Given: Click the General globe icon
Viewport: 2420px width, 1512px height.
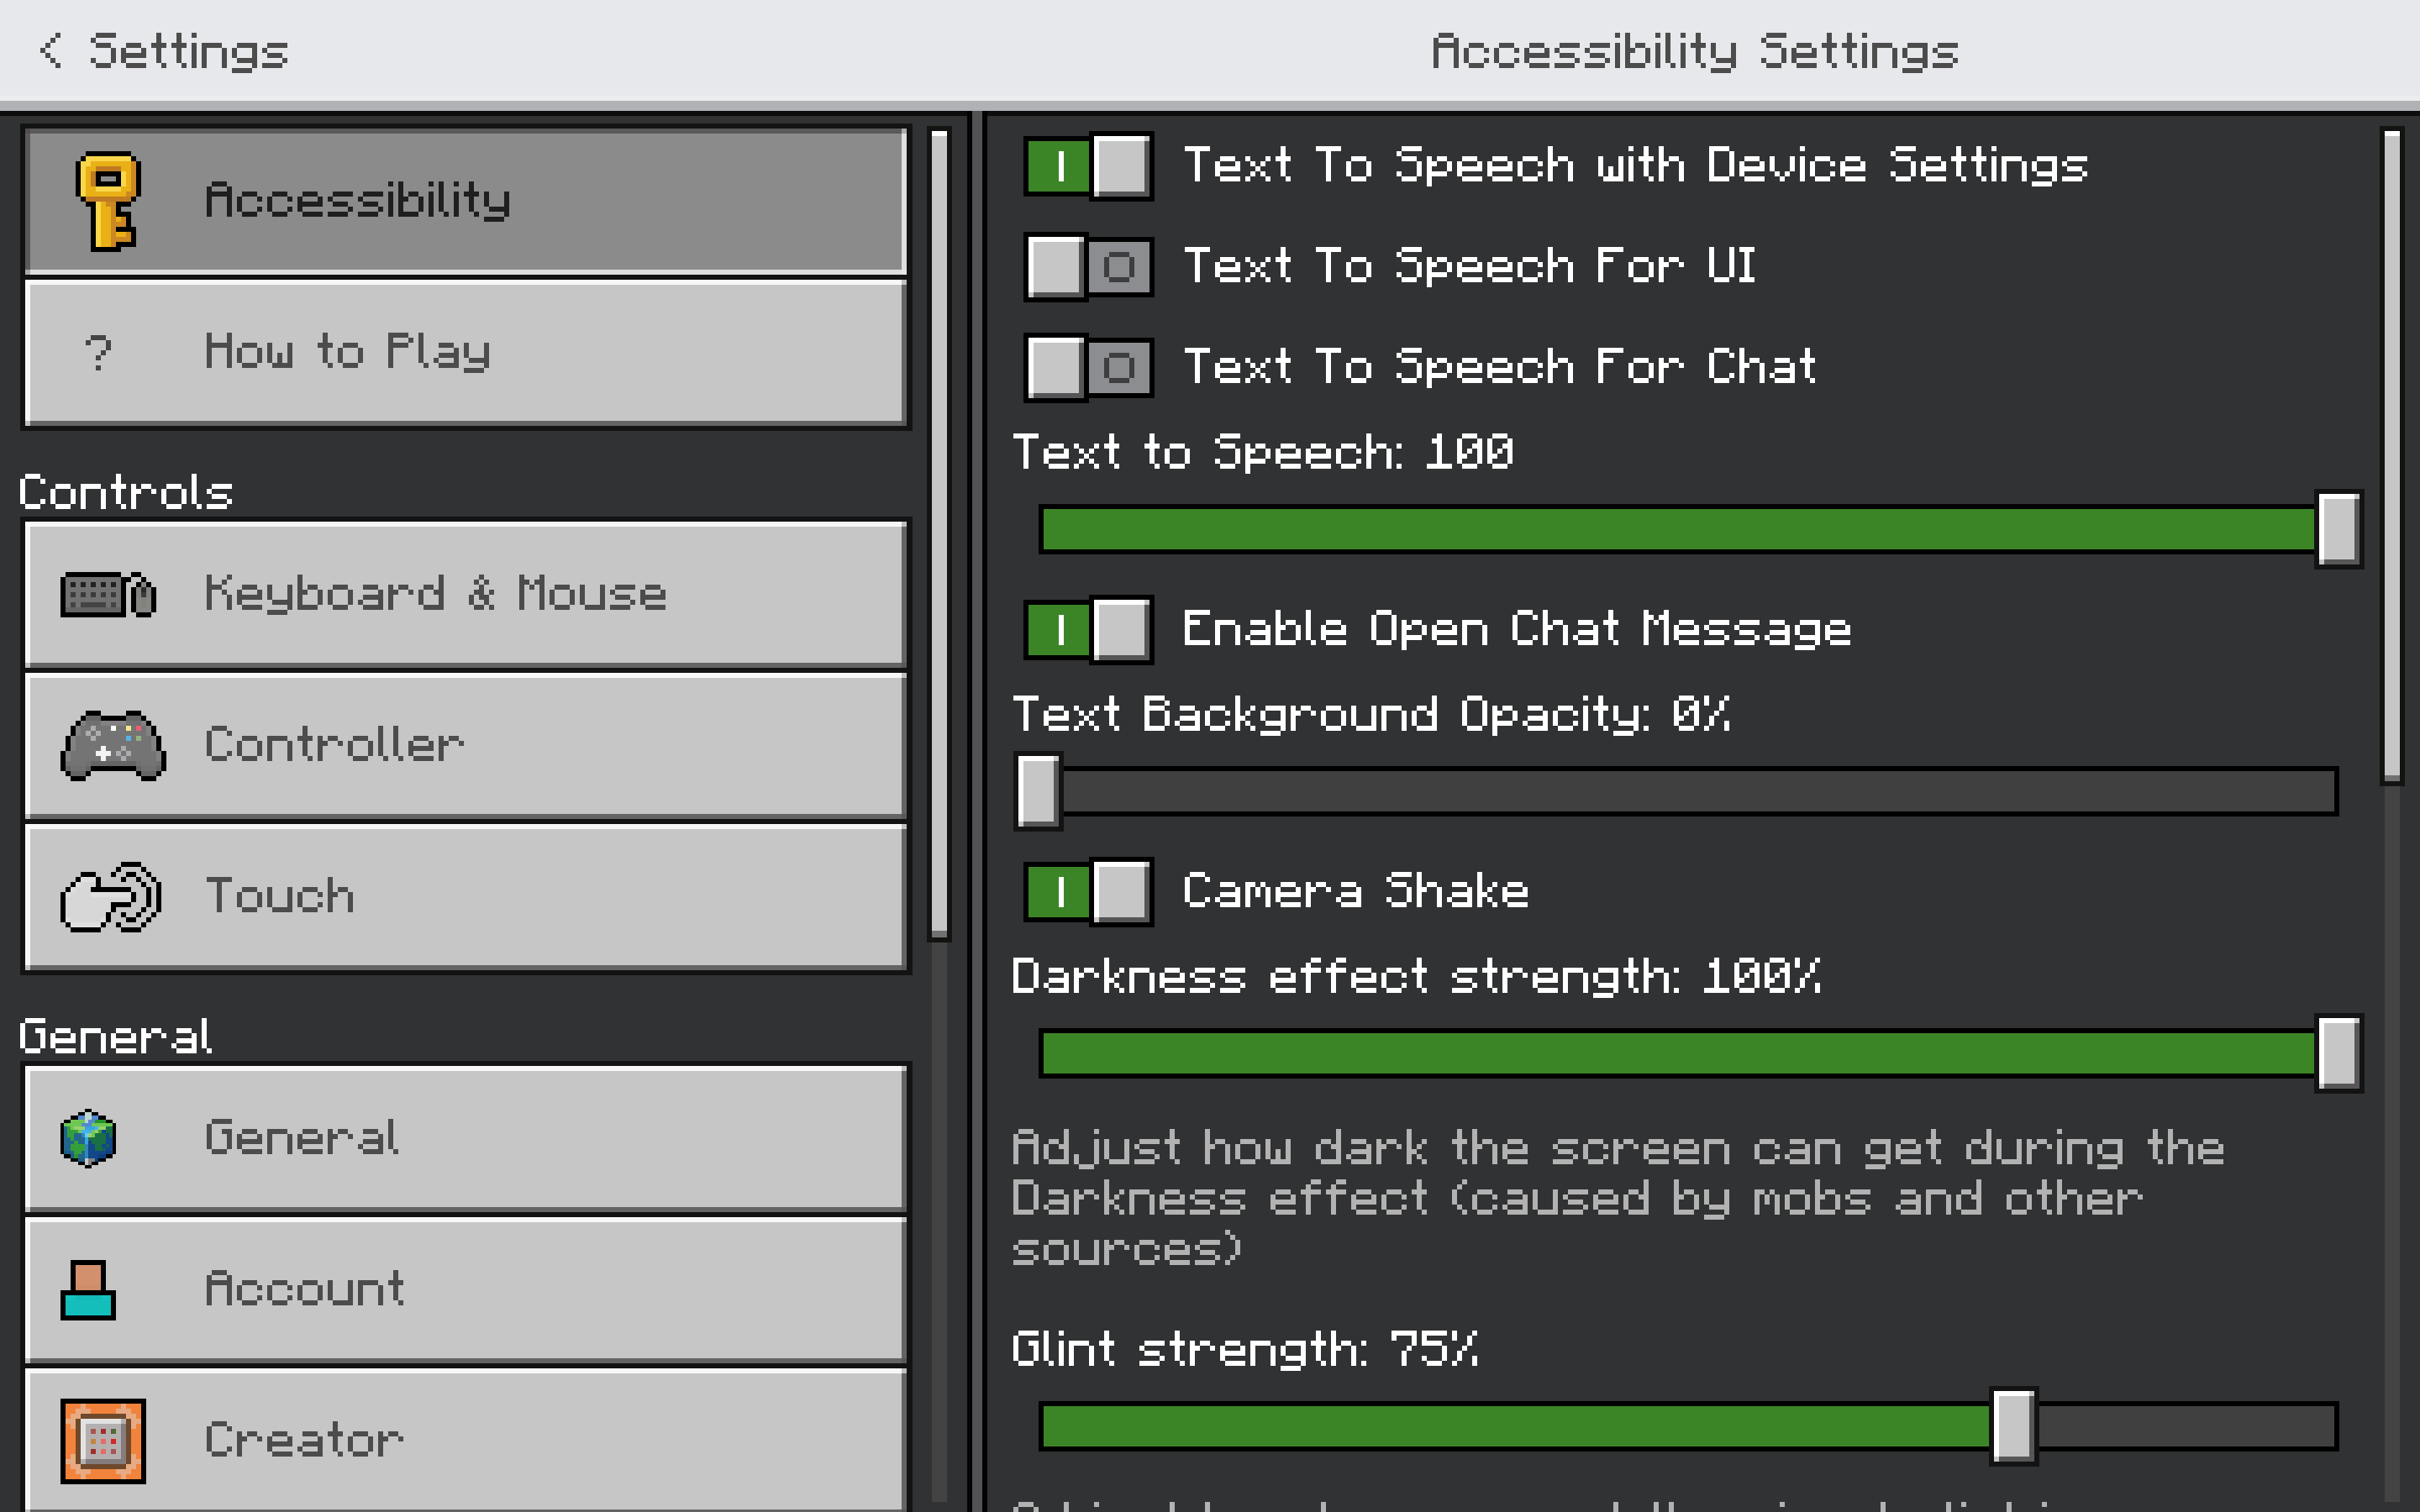Looking at the screenshot, I should pyautogui.click(x=88, y=1138).
